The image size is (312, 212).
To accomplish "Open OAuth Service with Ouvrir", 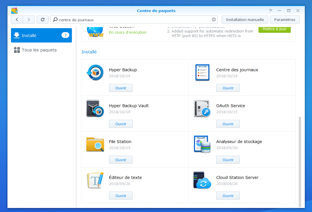I will click(x=228, y=124).
